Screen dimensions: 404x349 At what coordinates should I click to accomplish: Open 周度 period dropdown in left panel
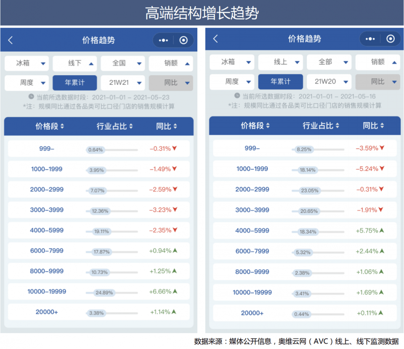tap(27, 83)
